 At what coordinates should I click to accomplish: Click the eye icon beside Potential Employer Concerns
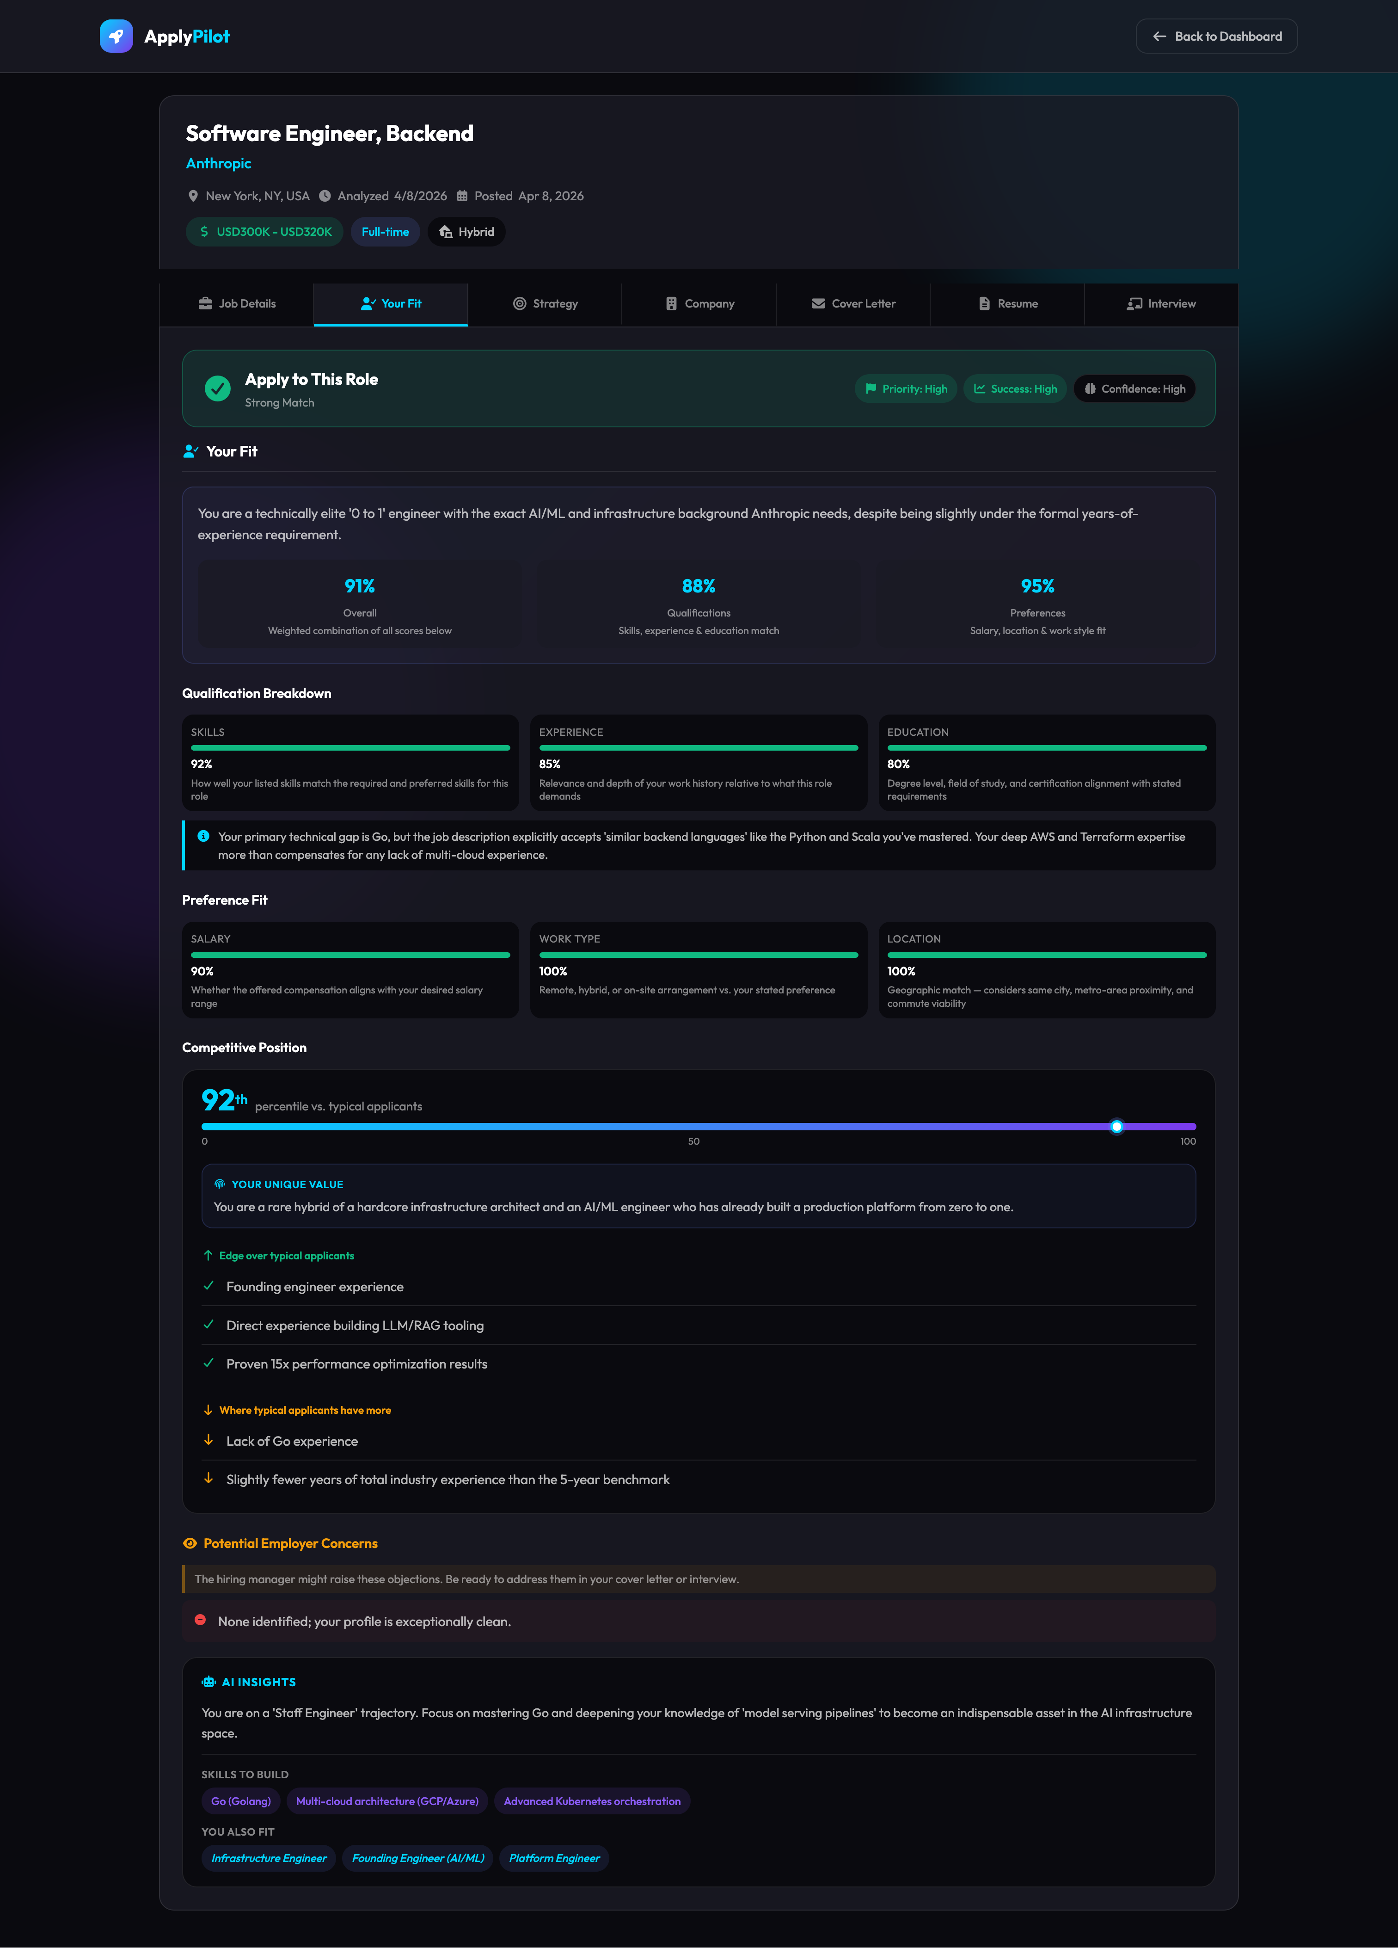pyautogui.click(x=190, y=1543)
